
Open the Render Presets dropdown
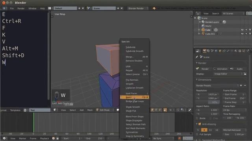point(217,85)
